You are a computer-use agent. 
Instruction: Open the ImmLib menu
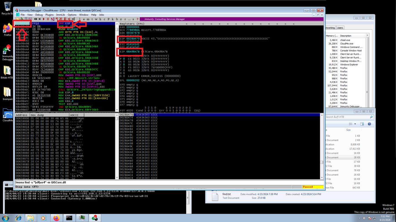point(61,15)
